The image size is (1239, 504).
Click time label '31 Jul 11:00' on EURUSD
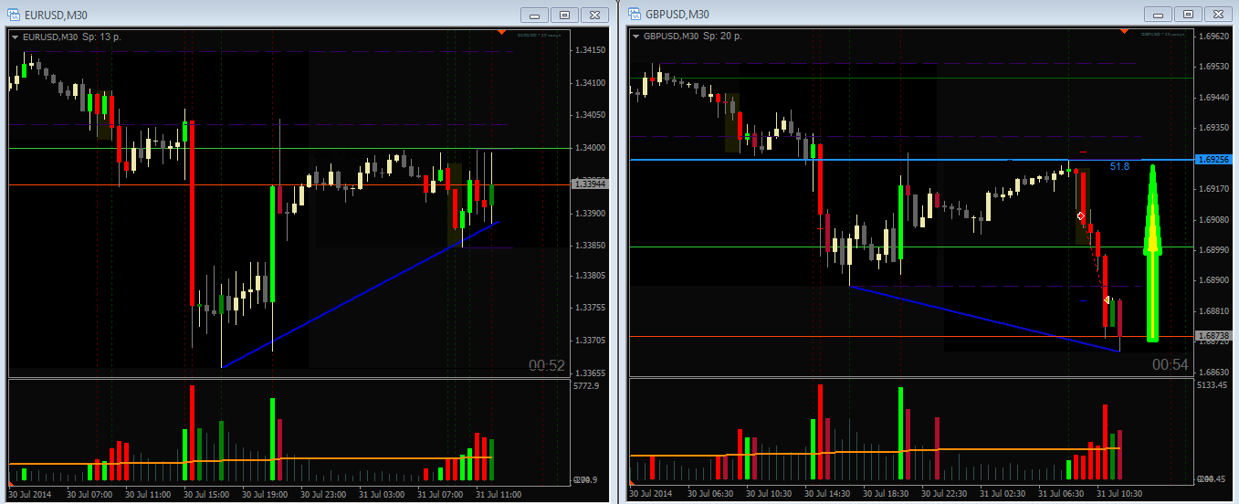[x=500, y=494]
